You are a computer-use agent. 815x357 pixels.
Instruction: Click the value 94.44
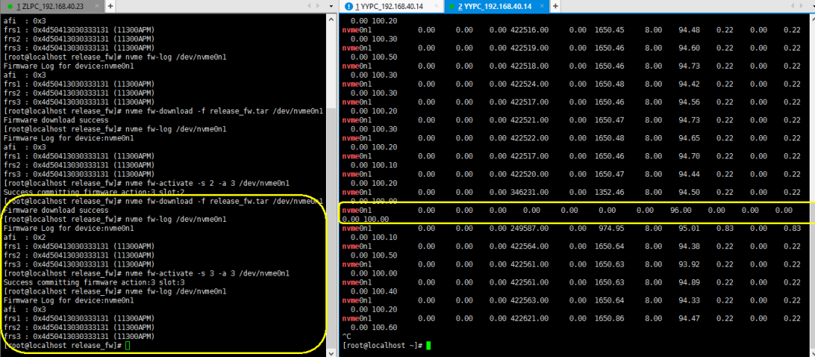click(689, 174)
